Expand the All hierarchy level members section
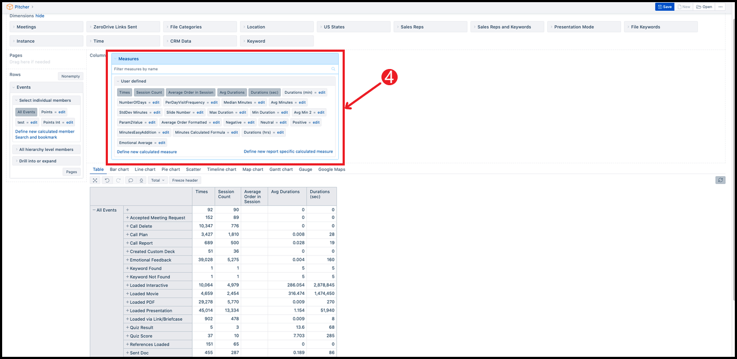737x359 pixels. (x=46, y=149)
